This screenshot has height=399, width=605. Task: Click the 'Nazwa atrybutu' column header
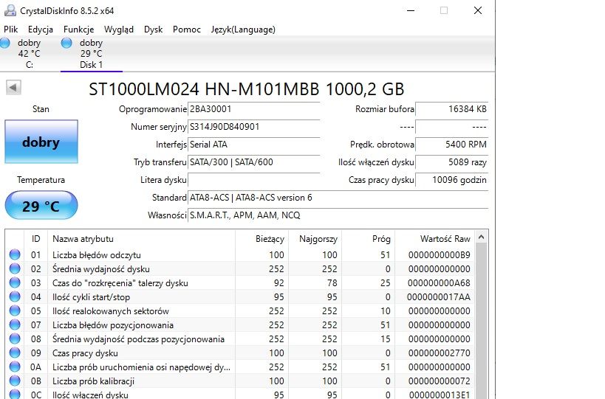141,239
